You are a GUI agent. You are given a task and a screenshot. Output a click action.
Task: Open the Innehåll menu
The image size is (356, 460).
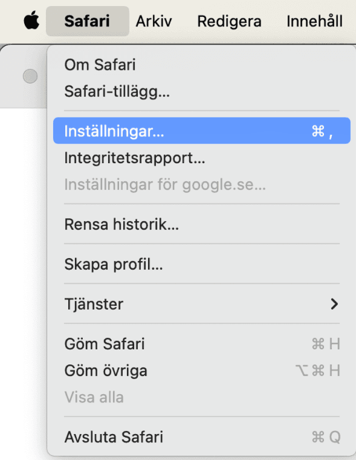click(x=314, y=21)
